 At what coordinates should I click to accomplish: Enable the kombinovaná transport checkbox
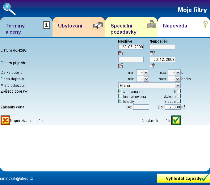click(x=120, y=96)
